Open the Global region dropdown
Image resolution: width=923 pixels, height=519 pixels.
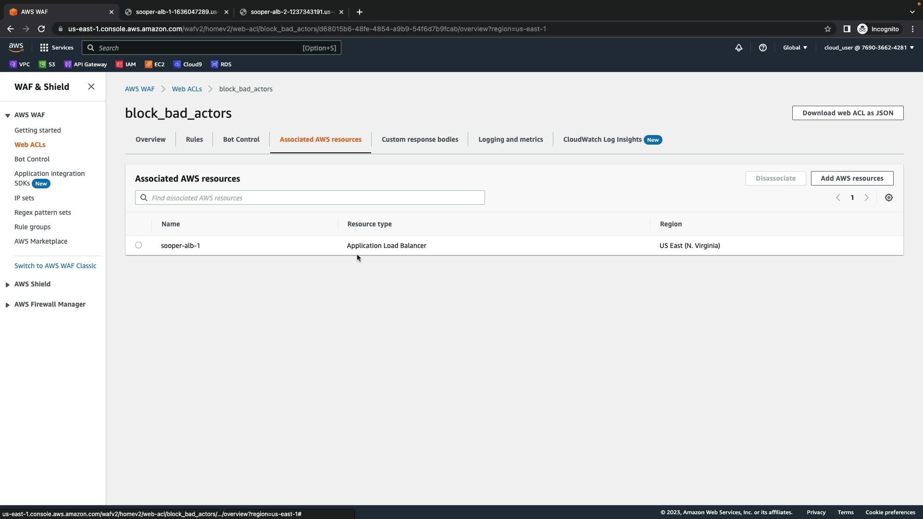click(795, 48)
